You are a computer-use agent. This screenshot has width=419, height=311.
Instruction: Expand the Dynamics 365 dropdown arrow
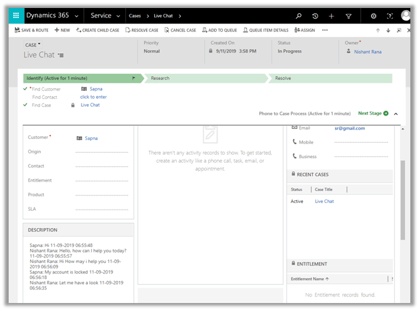77,15
